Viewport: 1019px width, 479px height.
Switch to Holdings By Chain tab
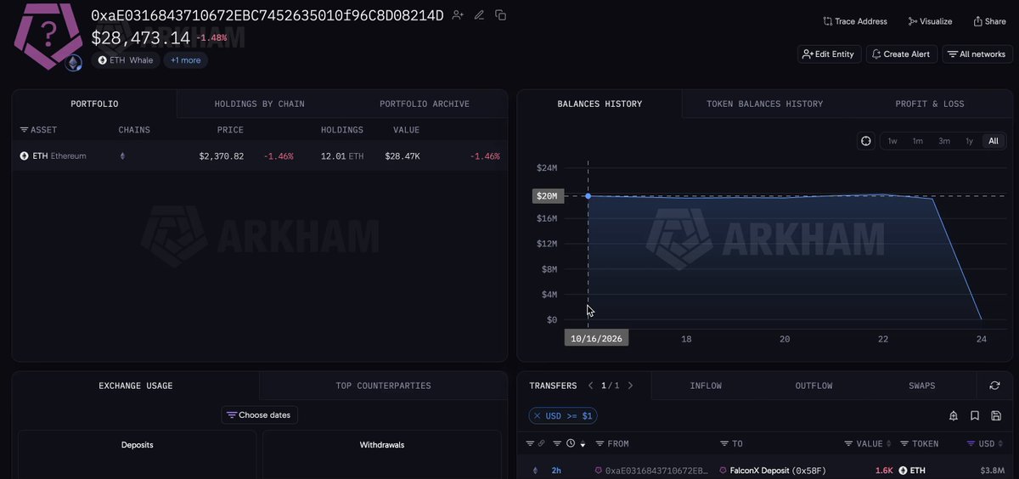259,104
